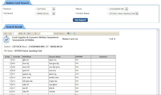
Task: Select form number 0005 cell
Action: [x=17, y=67]
